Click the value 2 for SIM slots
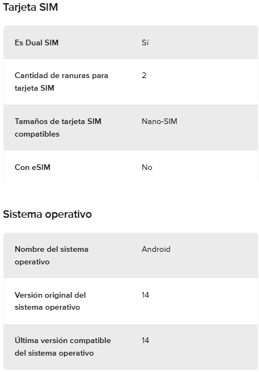 [x=144, y=76]
